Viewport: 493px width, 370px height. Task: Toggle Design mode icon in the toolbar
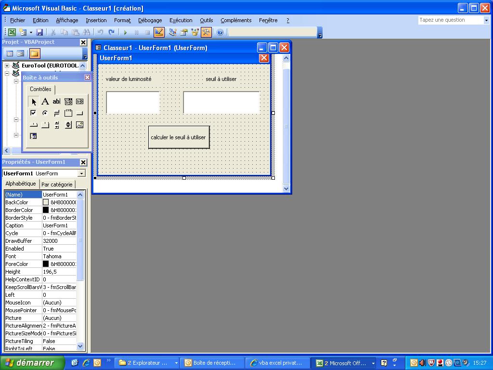pyautogui.click(x=159, y=32)
